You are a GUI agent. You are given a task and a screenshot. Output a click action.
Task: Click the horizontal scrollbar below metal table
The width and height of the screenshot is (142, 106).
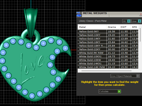coord(106,71)
